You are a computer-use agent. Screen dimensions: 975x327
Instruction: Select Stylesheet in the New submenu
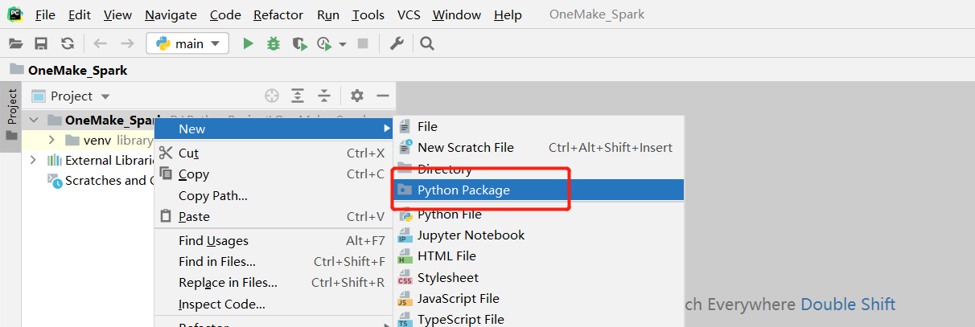(x=539, y=278)
